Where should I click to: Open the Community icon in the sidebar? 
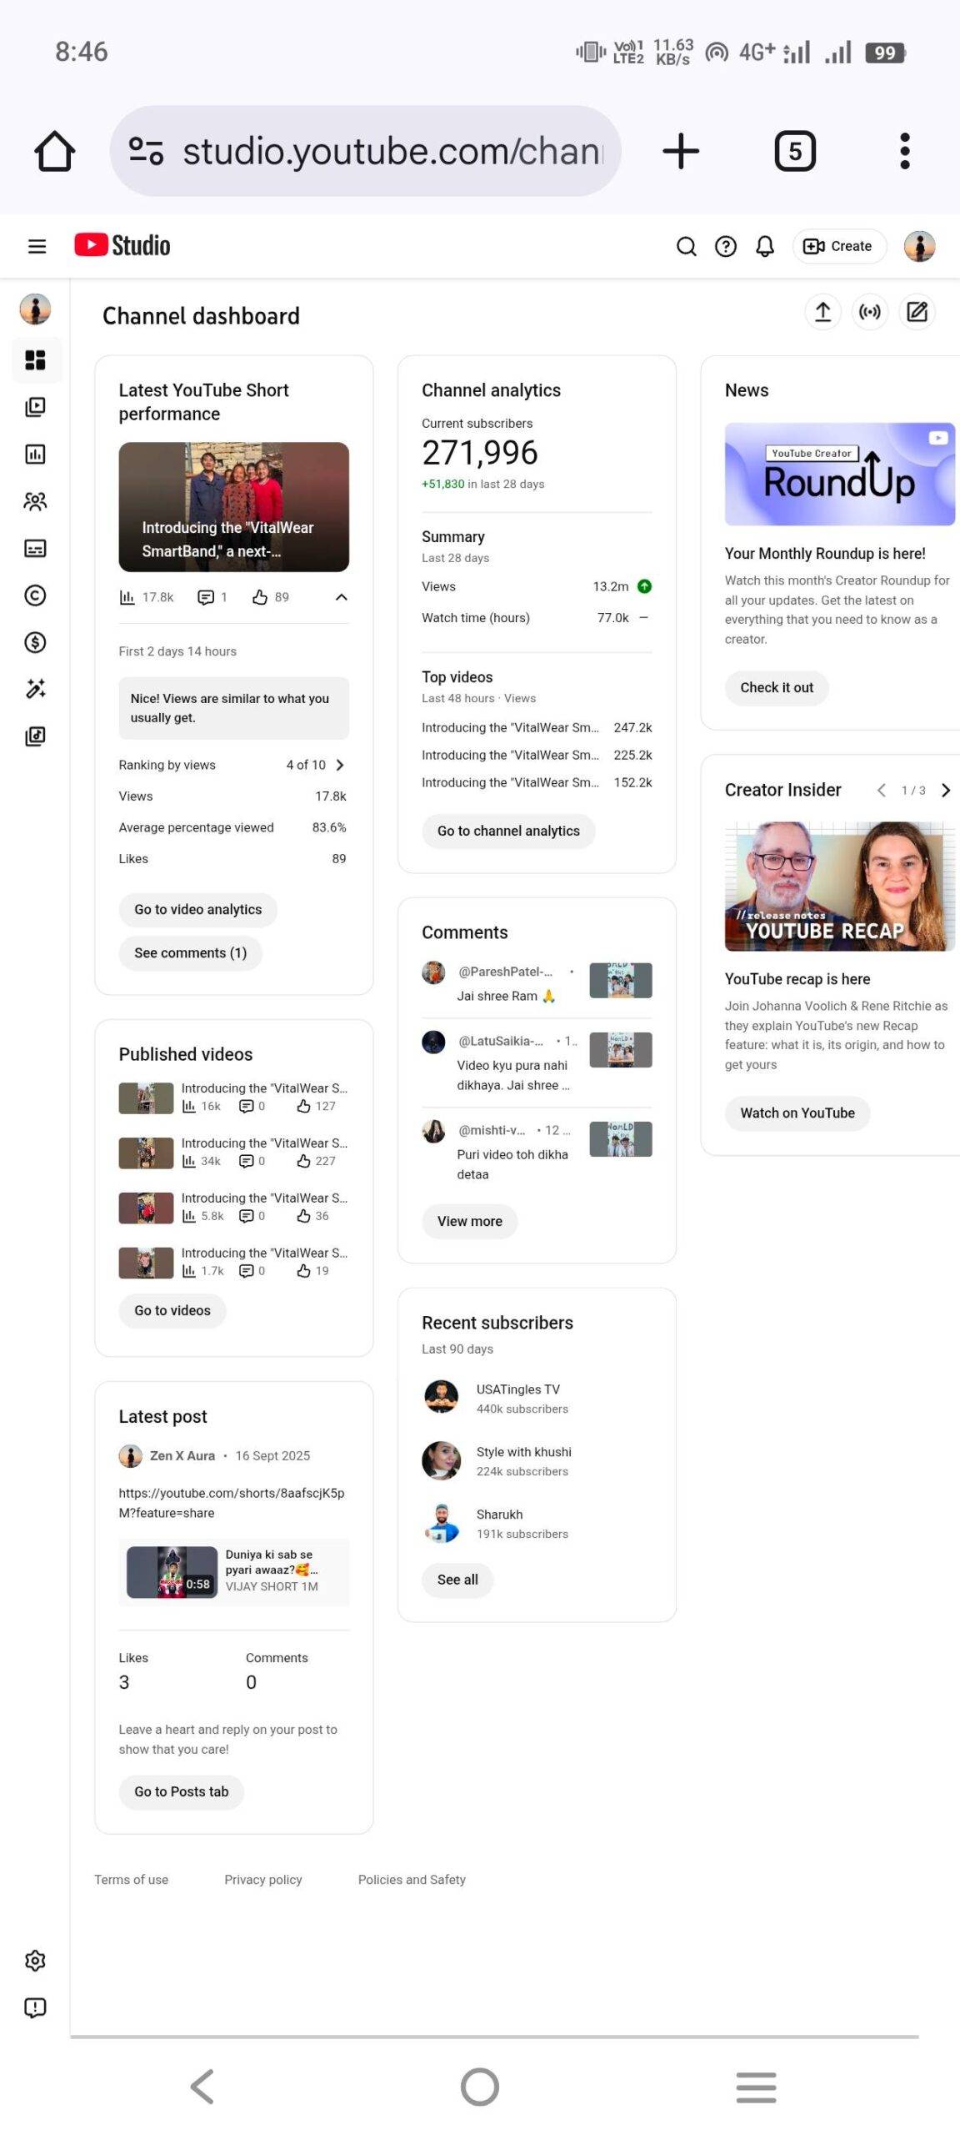35,501
